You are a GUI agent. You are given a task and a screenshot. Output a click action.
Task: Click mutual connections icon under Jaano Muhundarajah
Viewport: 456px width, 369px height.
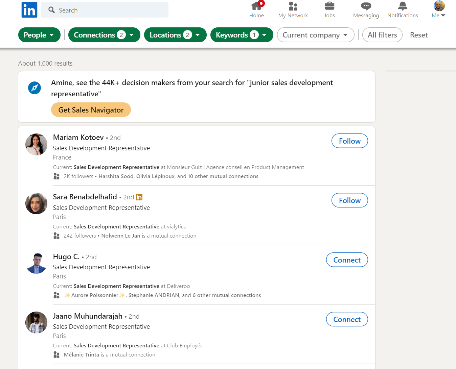pos(56,355)
